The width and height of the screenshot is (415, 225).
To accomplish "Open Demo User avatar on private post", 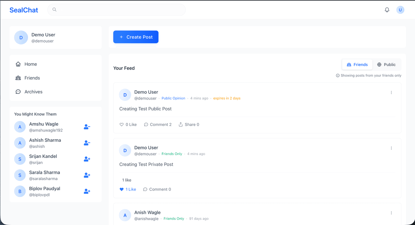I will (125, 150).
